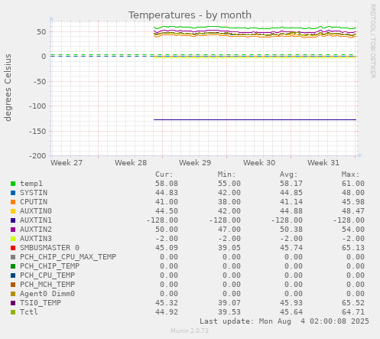Screen dimensions: 380x339
Task: Click the AUXTIN1 flat line at -128
Action: tap(255, 119)
